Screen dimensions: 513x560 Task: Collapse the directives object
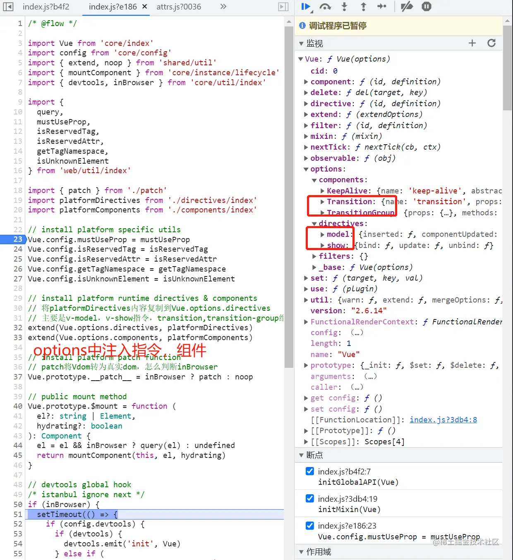point(314,224)
